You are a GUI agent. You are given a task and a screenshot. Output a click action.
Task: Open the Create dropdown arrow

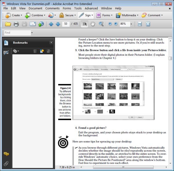[21, 15]
